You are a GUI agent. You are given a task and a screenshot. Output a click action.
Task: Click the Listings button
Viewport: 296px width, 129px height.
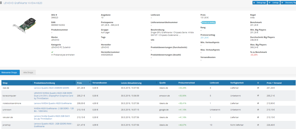[273, 3]
